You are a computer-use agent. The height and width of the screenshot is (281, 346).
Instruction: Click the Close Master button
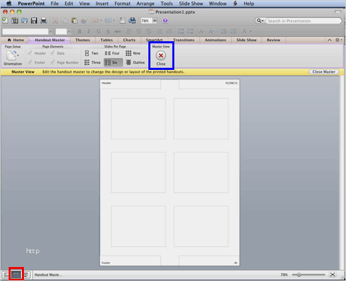(x=324, y=72)
